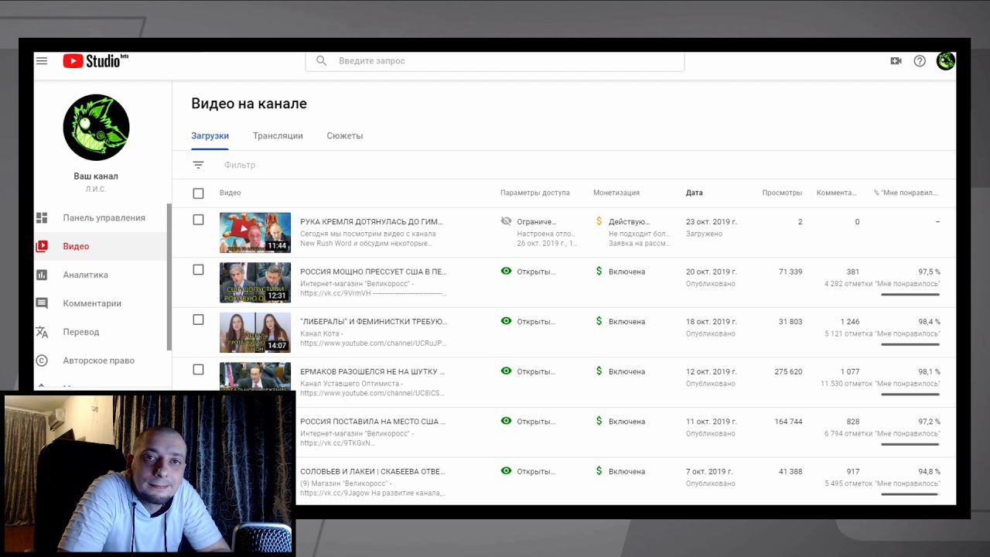Open access settings Открыты... for РОССИЯ МОЩНО ПРЕССУЕТ
This screenshot has height=557, width=990.
[536, 272]
